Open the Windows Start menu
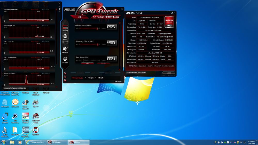Image resolution: width=258 pixels, height=145 pixels. point(4,142)
